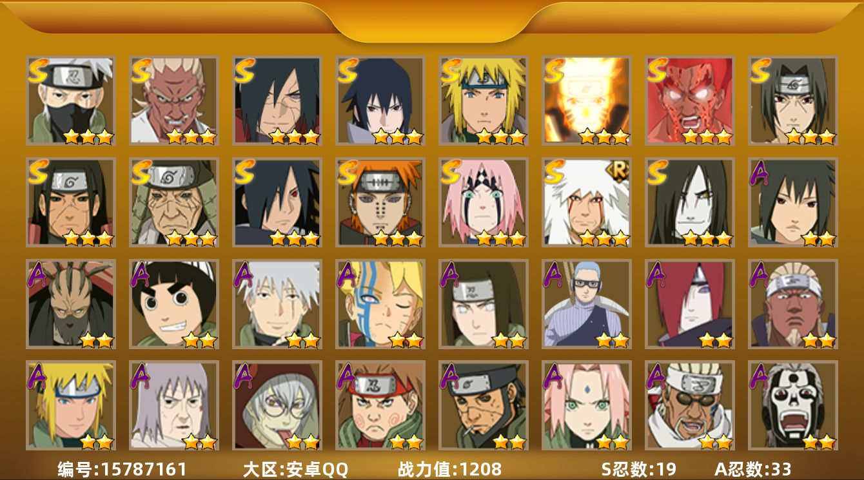Click the 大区:安卓QQ server label
This screenshot has height=480, width=864.
(x=295, y=469)
